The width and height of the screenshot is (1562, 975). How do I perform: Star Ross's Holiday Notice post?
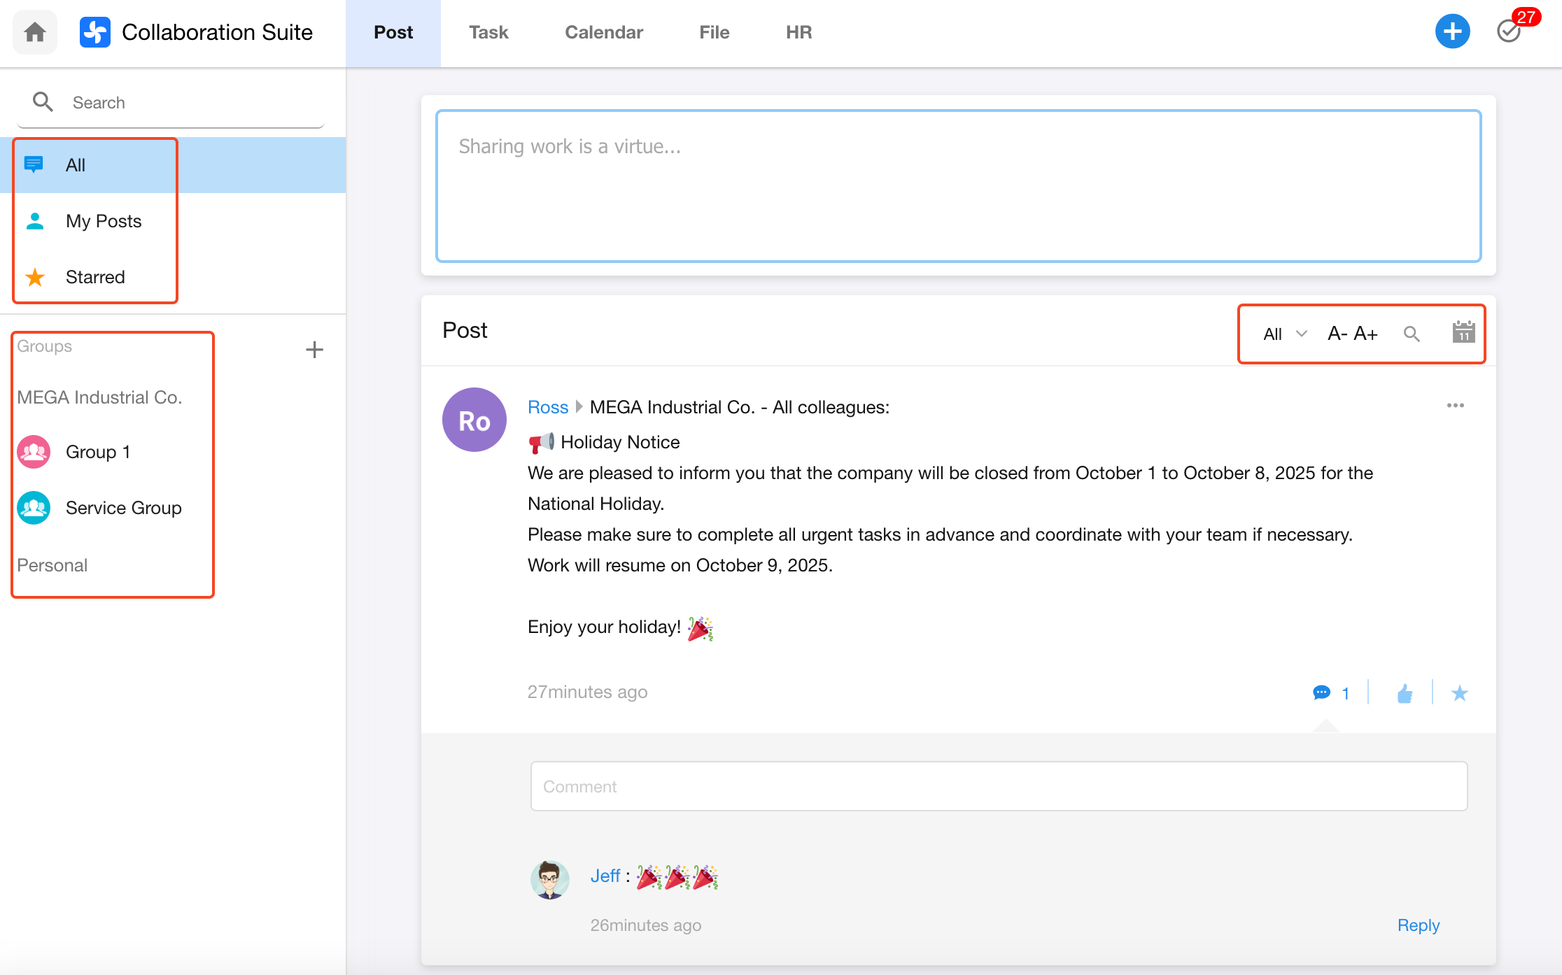[x=1459, y=693]
